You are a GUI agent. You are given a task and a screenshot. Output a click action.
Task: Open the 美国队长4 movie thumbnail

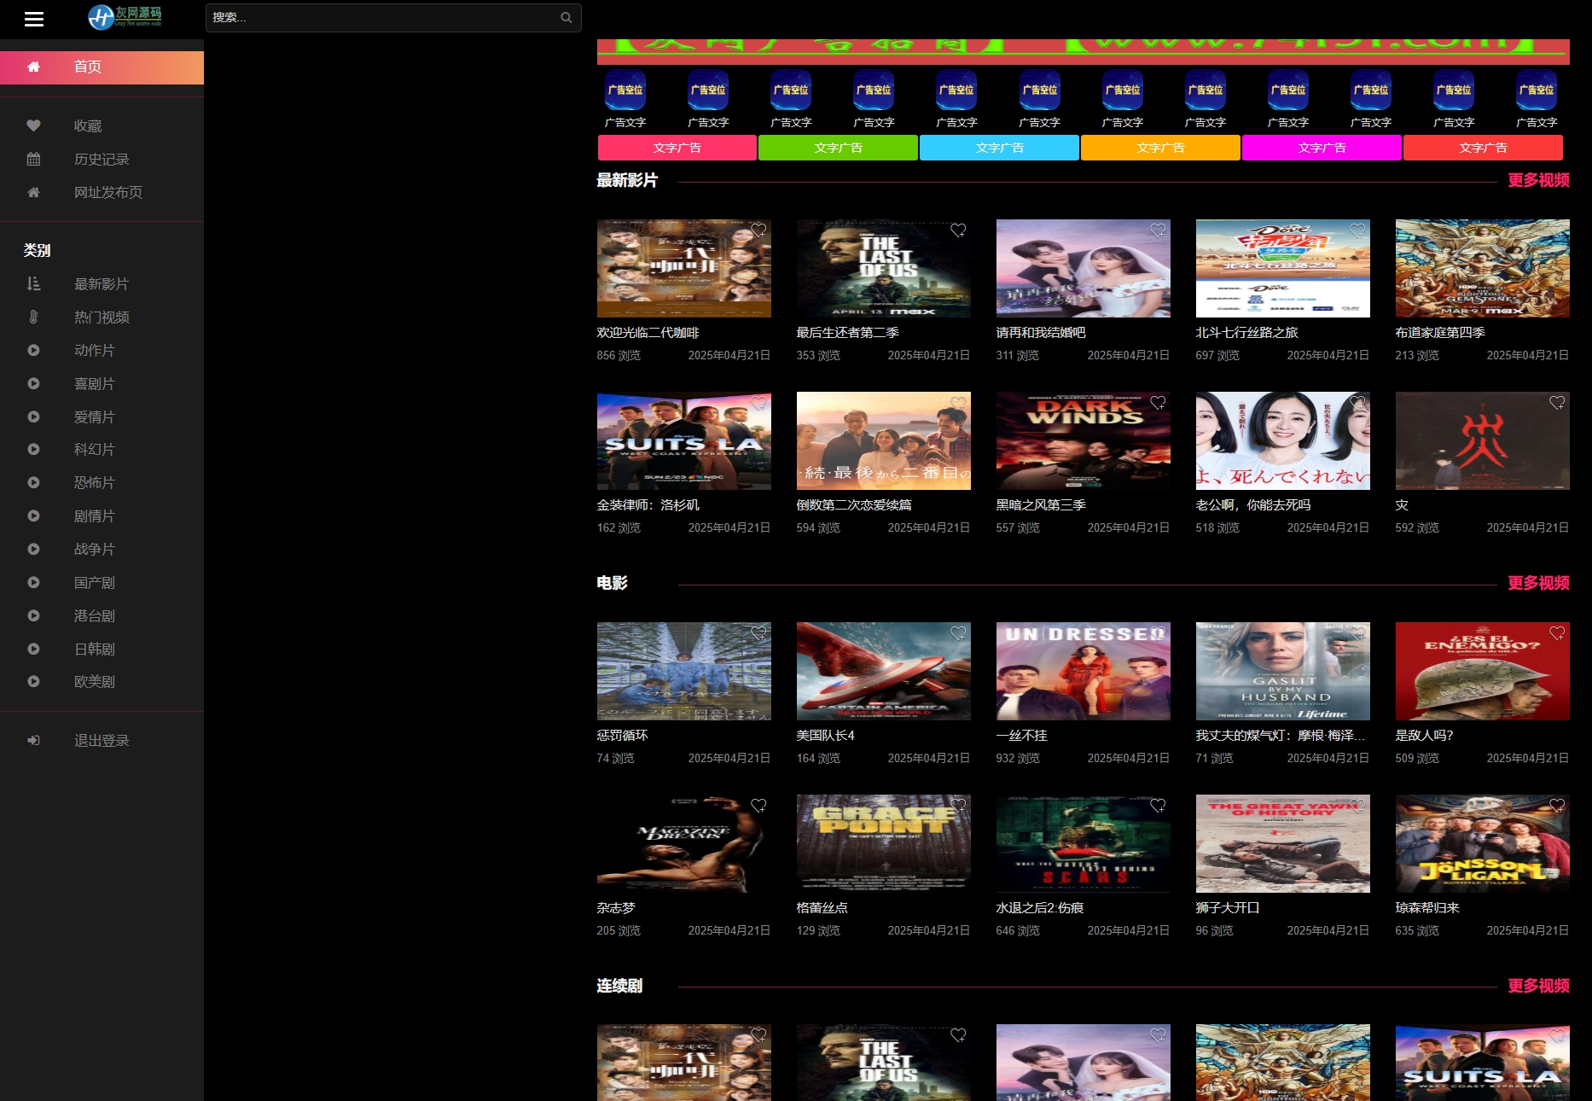[x=883, y=671]
